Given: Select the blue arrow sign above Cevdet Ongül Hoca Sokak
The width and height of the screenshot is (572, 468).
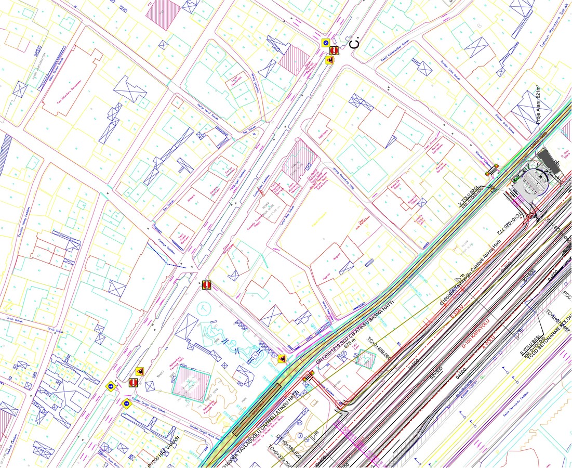Looking at the screenshot, I should tap(127, 404).
